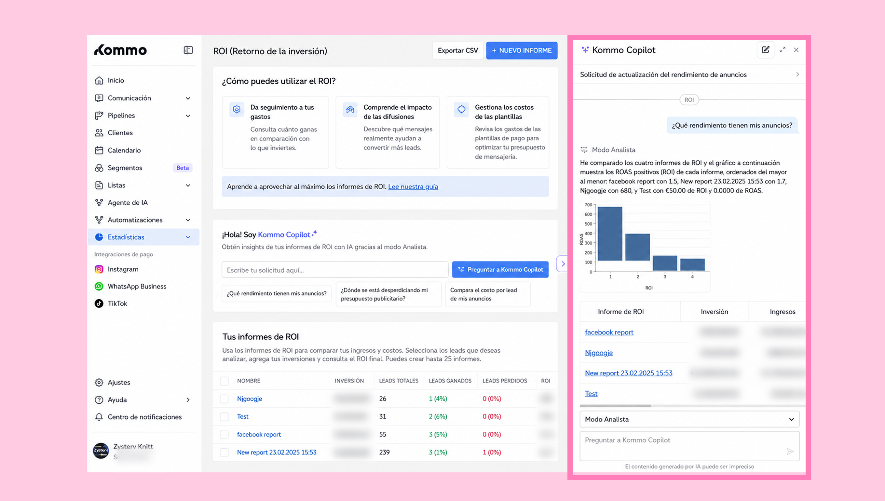Check the facebook report row checkbox
The height and width of the screenshot is (501, 885).
(x=225, y=435)
